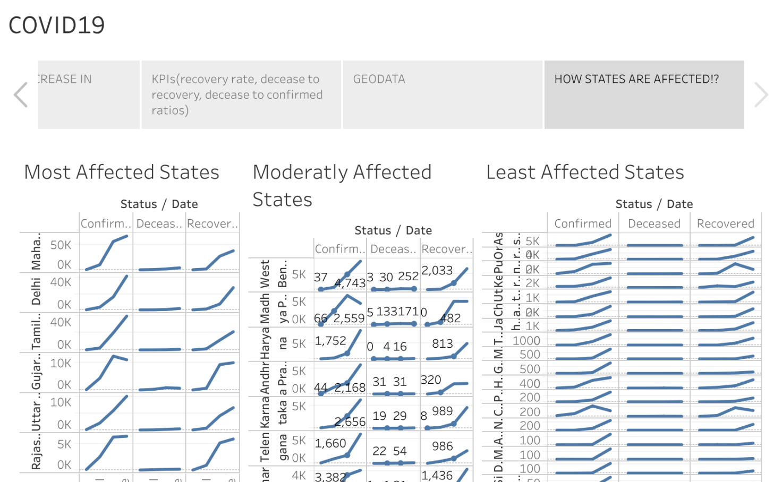
Task: Click the COVID19 dashboard title
Action: (x=56, y=24)
